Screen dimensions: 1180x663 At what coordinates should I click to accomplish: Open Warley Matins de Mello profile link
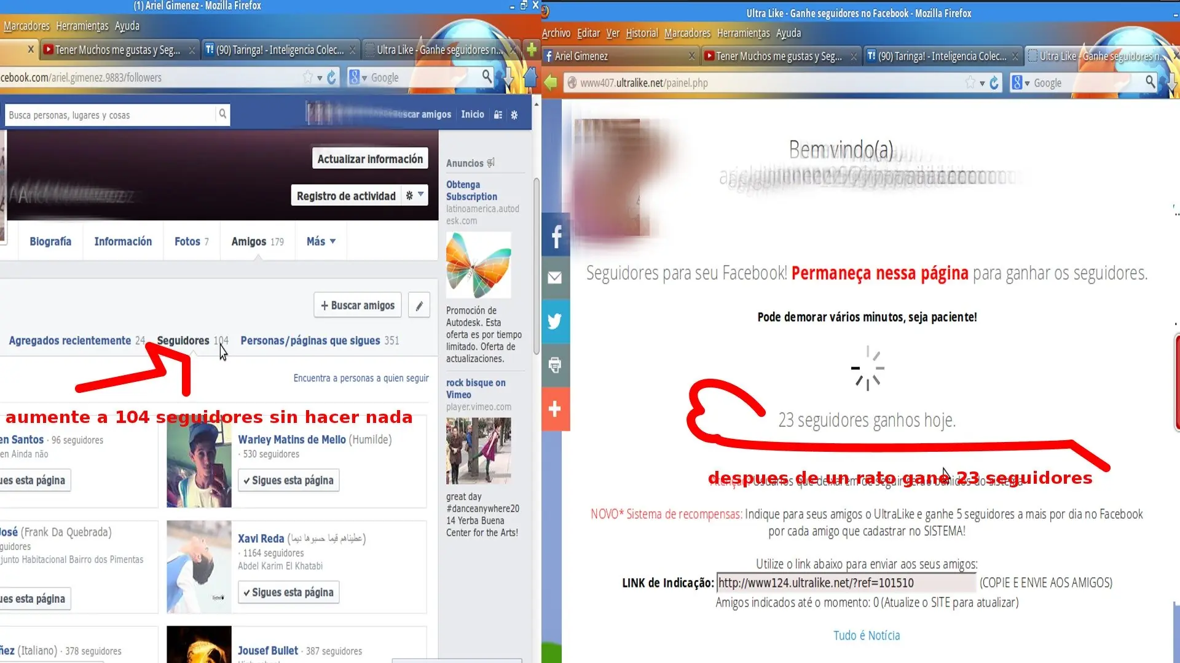pos(292,440)
